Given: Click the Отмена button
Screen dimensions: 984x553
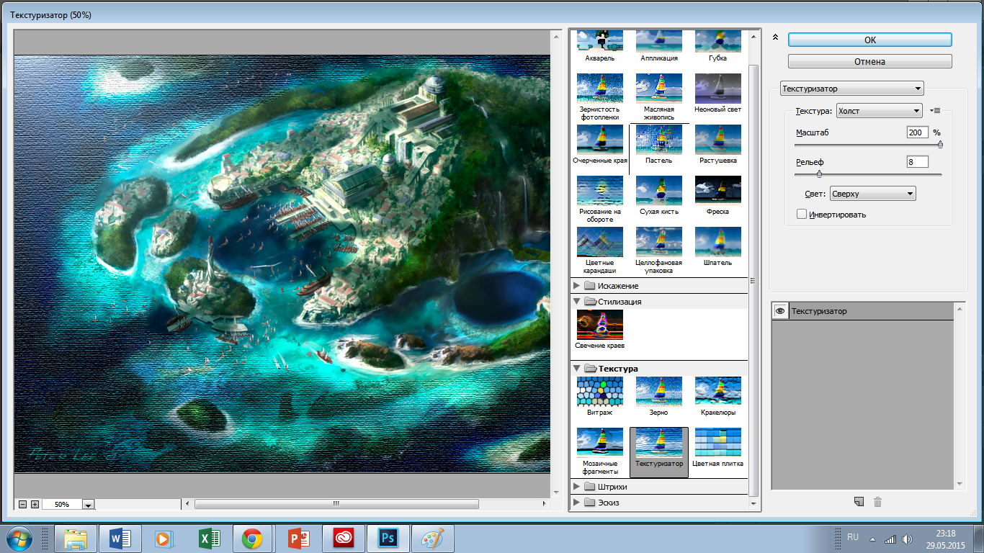Looking at the screenshot, I should pos(869,61).
